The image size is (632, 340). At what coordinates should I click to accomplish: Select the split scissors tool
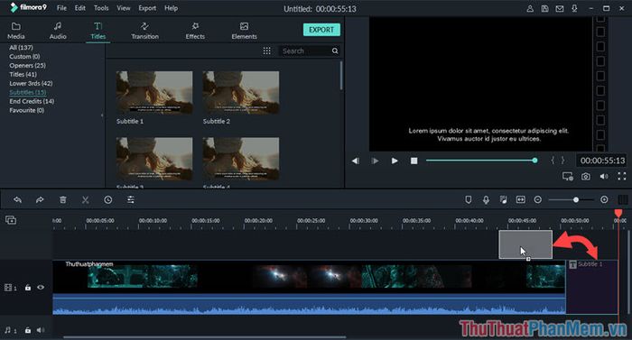coord(86,200)
